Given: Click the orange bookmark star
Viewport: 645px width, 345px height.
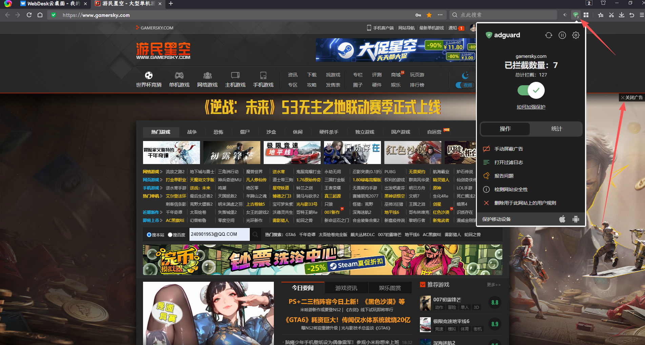Looking at the screenshot, I should pyautogui.click(x=429, y=15).
